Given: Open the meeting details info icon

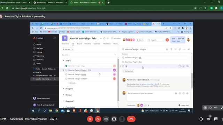Looking at the screenshot, I should click(x=201, y=119).
